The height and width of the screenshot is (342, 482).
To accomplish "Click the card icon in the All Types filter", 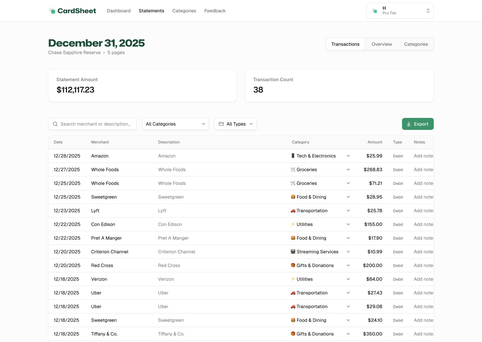I will point(221,124).
